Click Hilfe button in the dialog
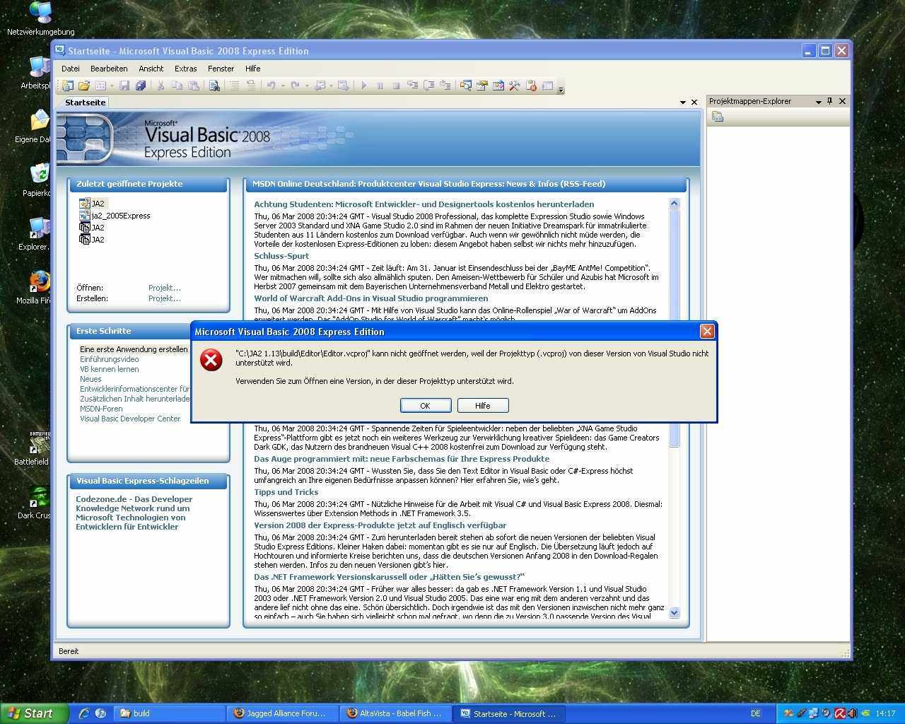Viewport: 905px width, 724px height. click(483, 405)
